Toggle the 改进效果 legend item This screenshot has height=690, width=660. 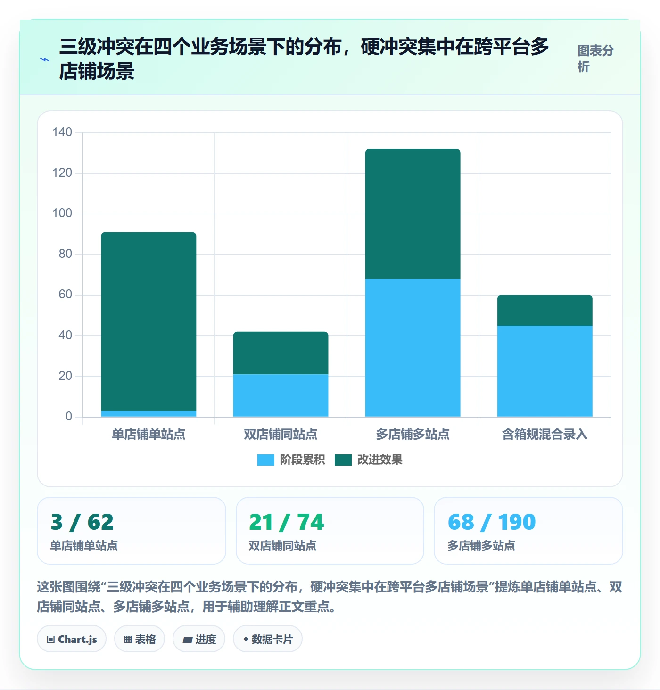(368, 460)
